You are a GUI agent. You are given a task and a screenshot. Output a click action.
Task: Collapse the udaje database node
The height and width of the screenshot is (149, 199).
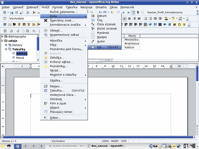pyautogui.click(x=2, y=41)
